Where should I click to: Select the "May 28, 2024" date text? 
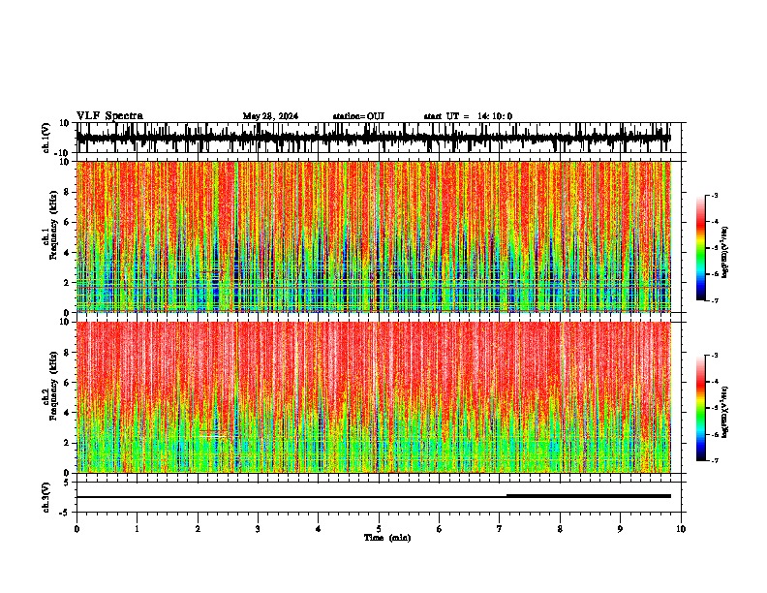coord(270,116)
